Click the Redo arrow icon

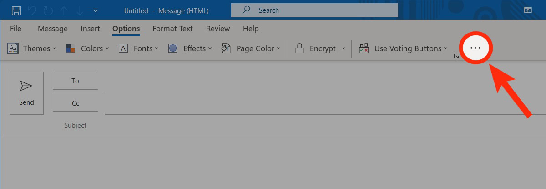(48, 10)
